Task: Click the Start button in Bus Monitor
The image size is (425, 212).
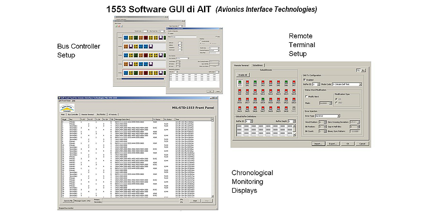Action: pyautogui.click(x=195, y=201)
